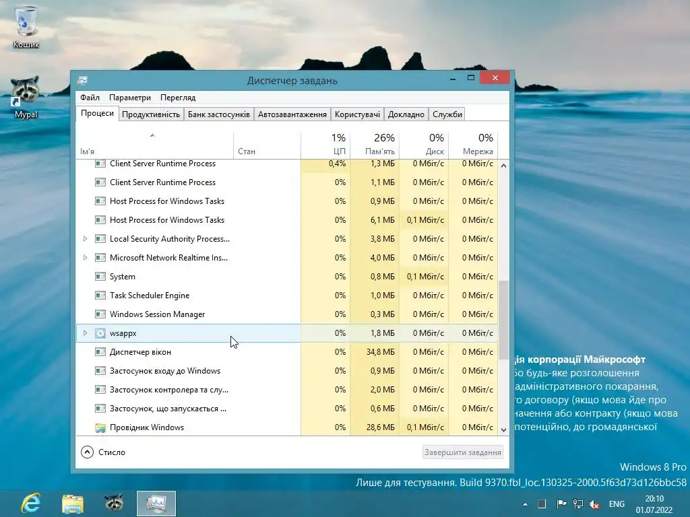Switch to Автозавантаження tab
Viewport: 690px width, 517px height.
(x=292, y=114)
